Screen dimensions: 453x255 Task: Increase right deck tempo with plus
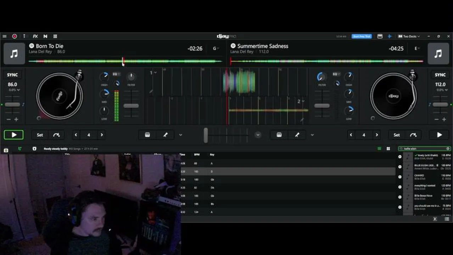click(444, 120)
